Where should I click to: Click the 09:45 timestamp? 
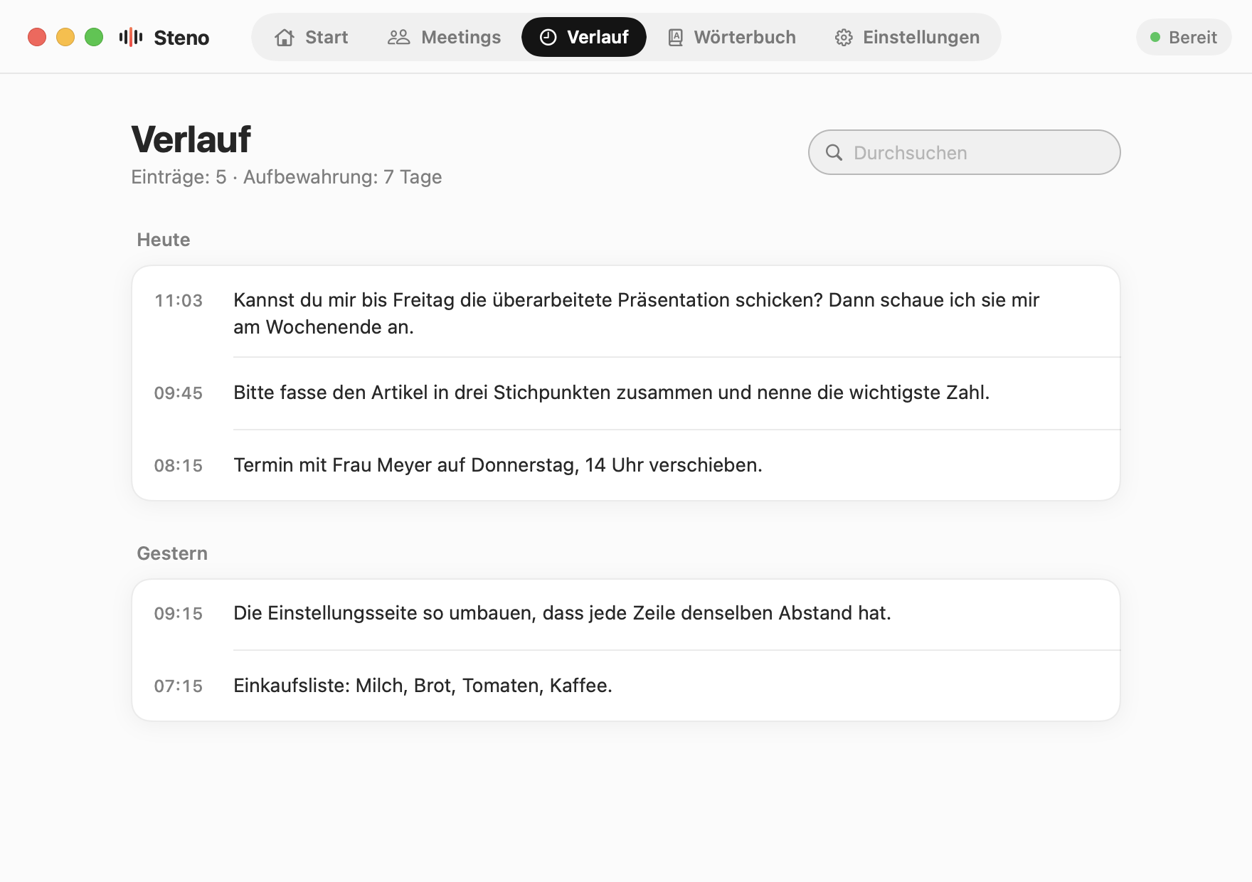tap(179, 393)
